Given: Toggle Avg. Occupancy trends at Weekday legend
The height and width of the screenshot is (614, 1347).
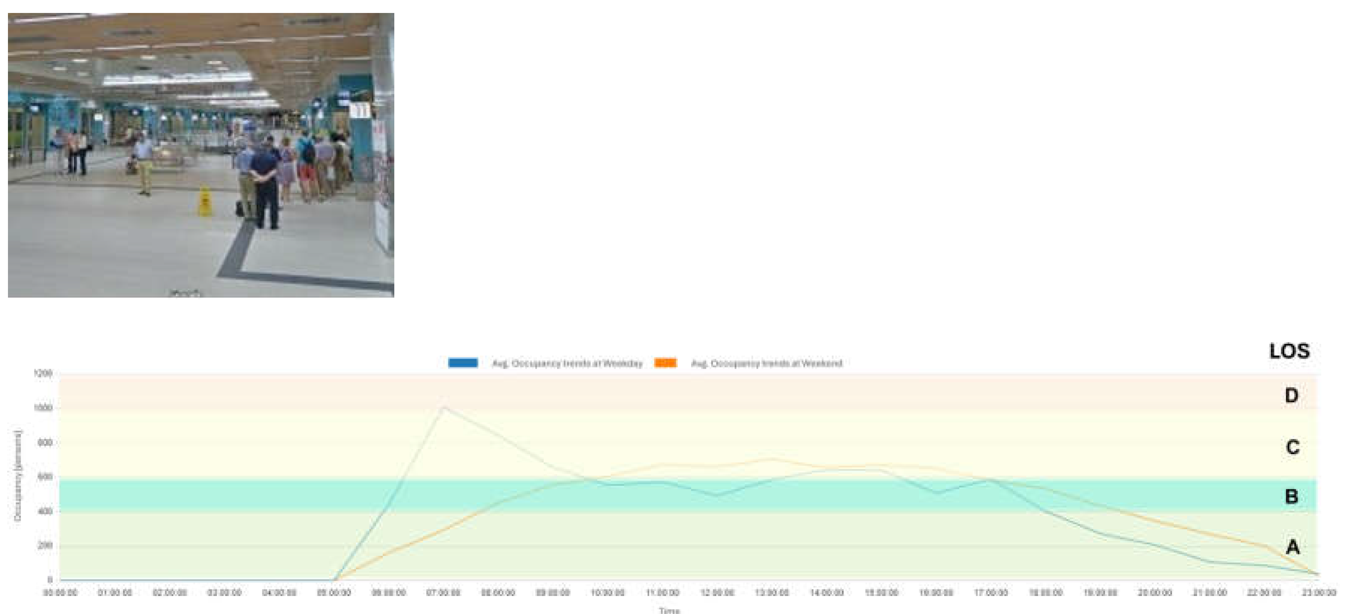Looking at the screenshot, I should tap(567, 363).
